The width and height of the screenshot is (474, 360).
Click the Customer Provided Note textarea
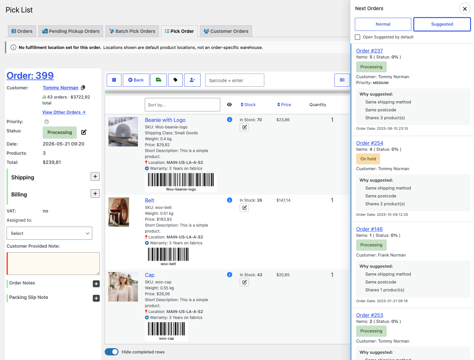tap(53, 263)
